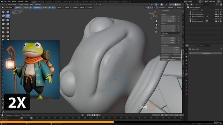This screenshot has height=125, width=223.
Task: Open the Cursor settings dropdown
Action: [x=90, y=8]
